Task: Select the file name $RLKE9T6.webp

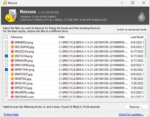Action: 25,92
